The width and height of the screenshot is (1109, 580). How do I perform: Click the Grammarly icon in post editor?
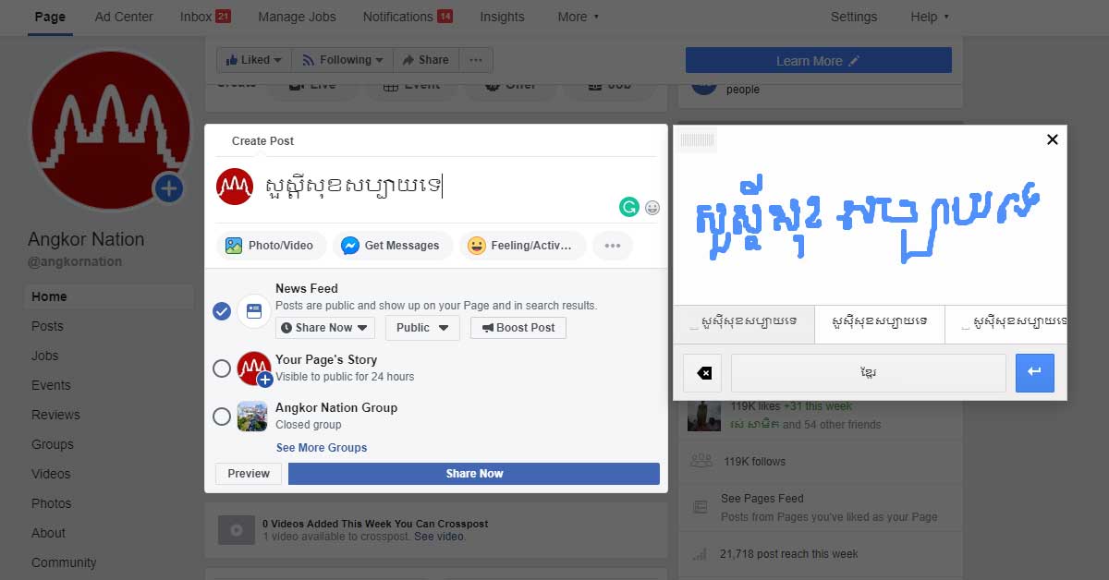629,207
